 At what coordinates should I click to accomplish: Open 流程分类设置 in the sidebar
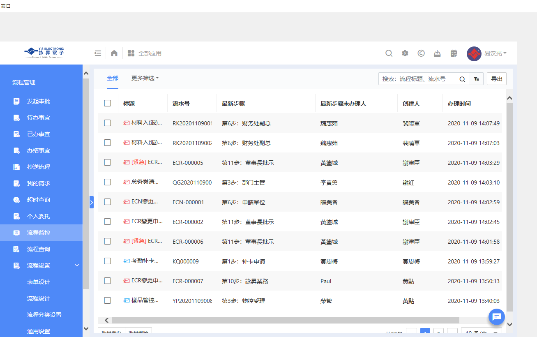[x=44, y=315]
